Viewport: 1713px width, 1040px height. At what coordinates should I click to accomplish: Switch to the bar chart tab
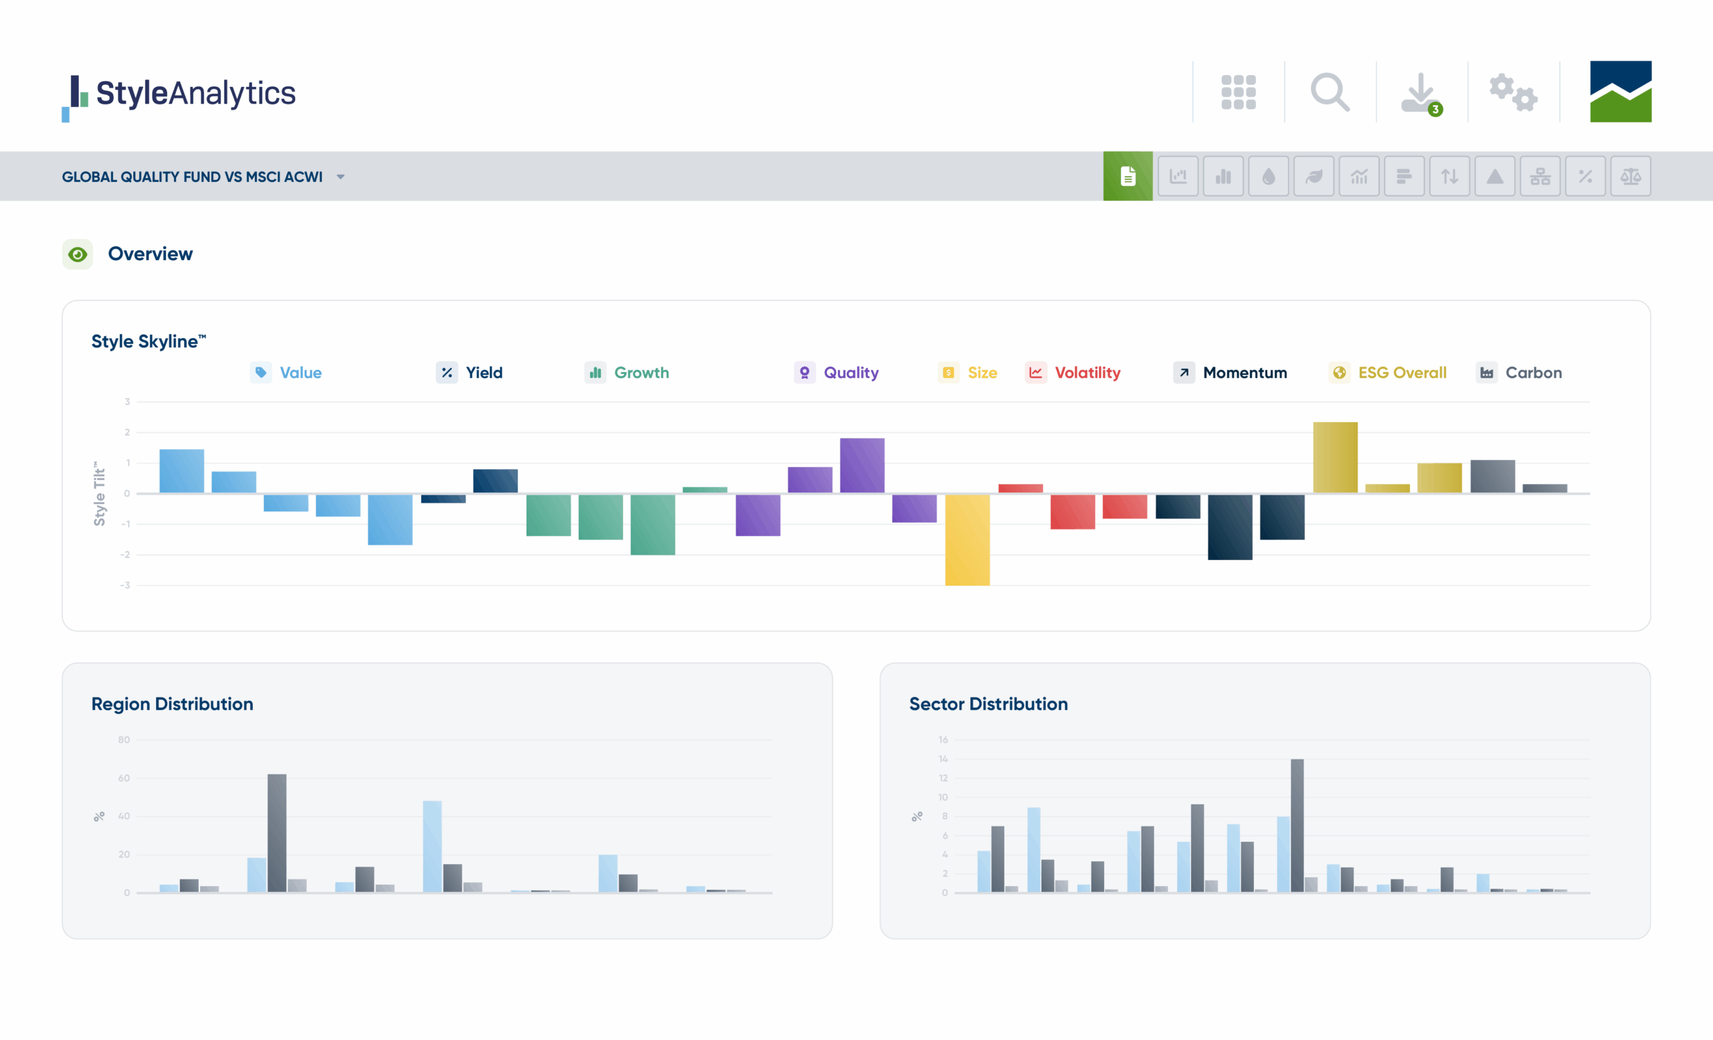[x=1223, y=177]
